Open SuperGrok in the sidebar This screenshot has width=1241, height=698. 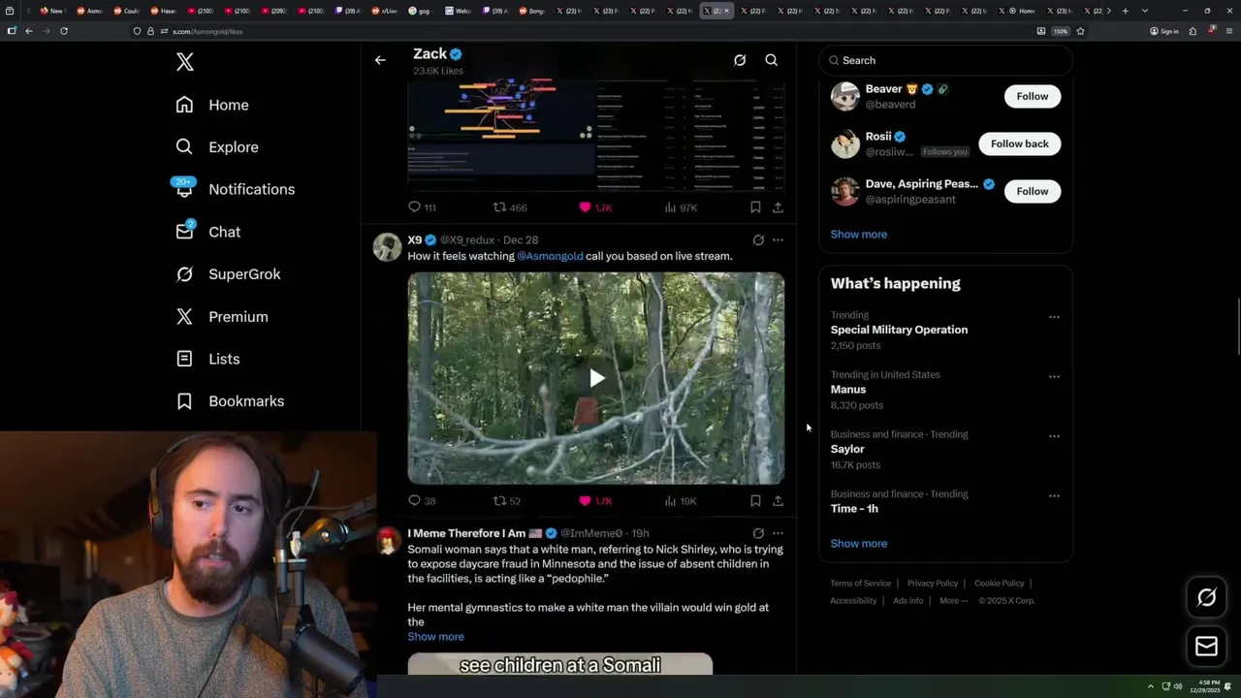coord(228,274)
